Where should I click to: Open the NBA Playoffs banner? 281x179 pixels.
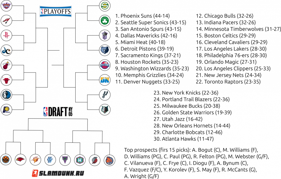point(55,11)
